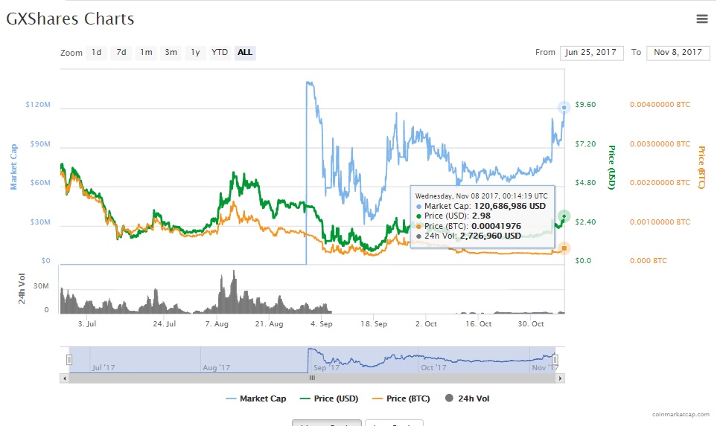720x426 pixels.
Task: Click the $2.40 price axis label
Action: point(585,222)
